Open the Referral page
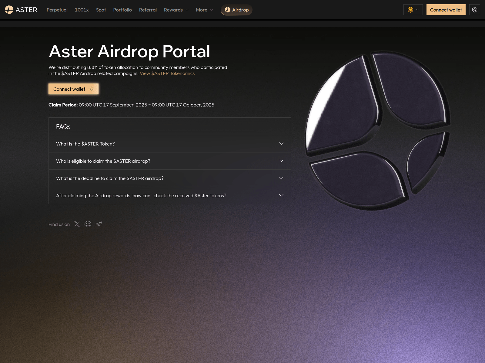 (x=148, y=10)
